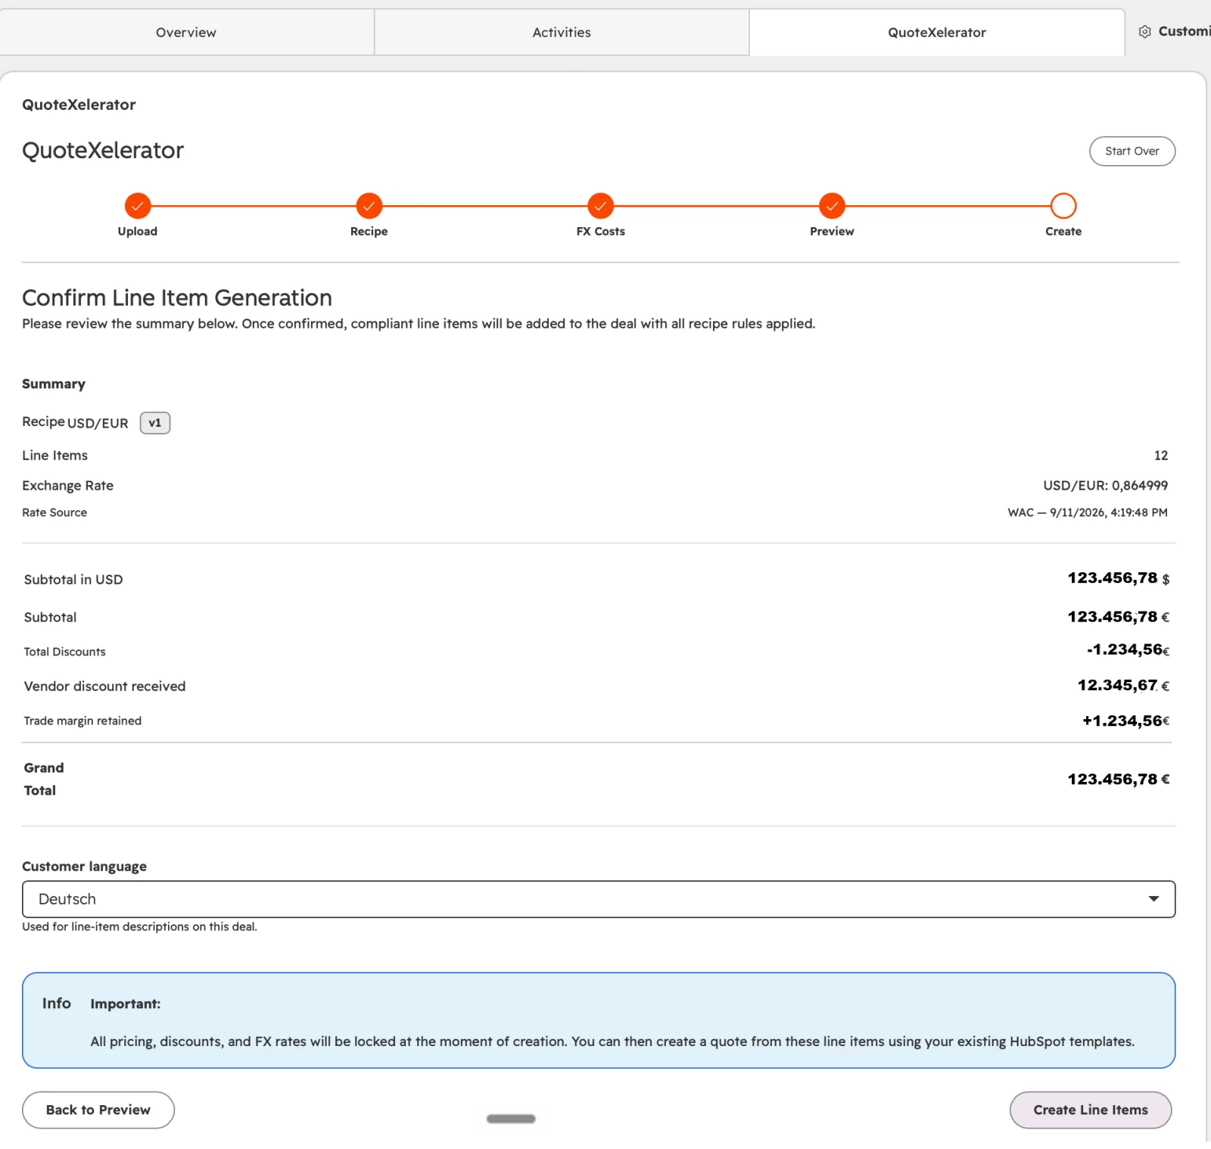
Task: Click the Upload step label
Action: [138, 232]
